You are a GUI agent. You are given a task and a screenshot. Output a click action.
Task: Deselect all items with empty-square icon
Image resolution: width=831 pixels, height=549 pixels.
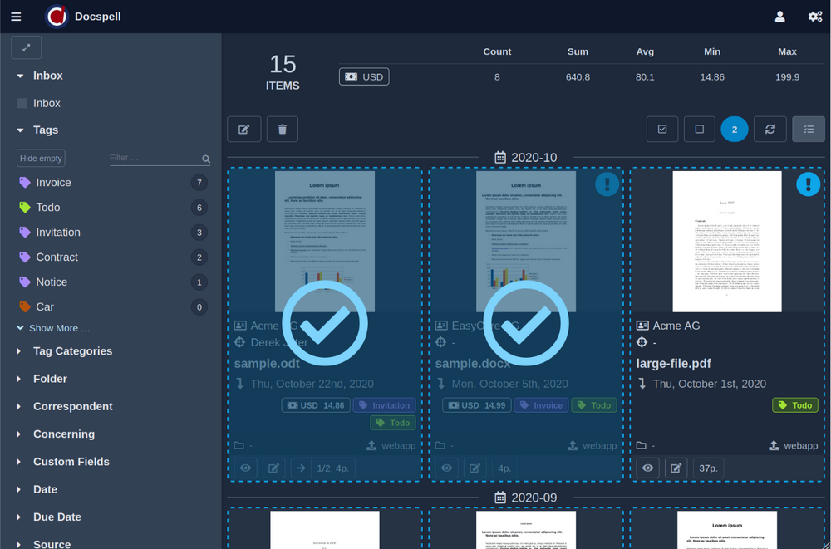click(x=699, y=129)
